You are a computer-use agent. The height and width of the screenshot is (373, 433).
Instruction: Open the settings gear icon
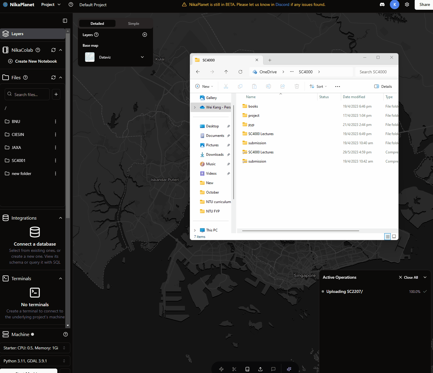pos(407,4)
